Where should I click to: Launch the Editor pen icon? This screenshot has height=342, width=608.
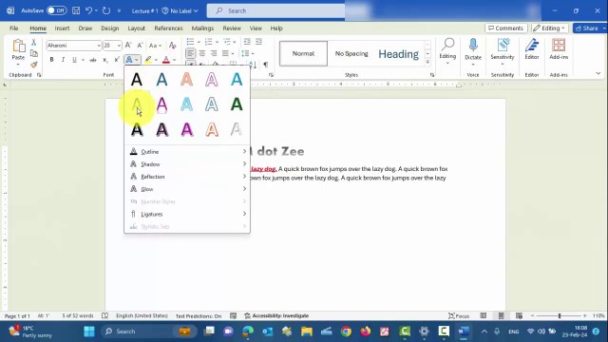[x=532, y=45]
